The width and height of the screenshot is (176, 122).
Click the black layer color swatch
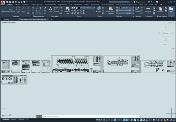(79, 8)
